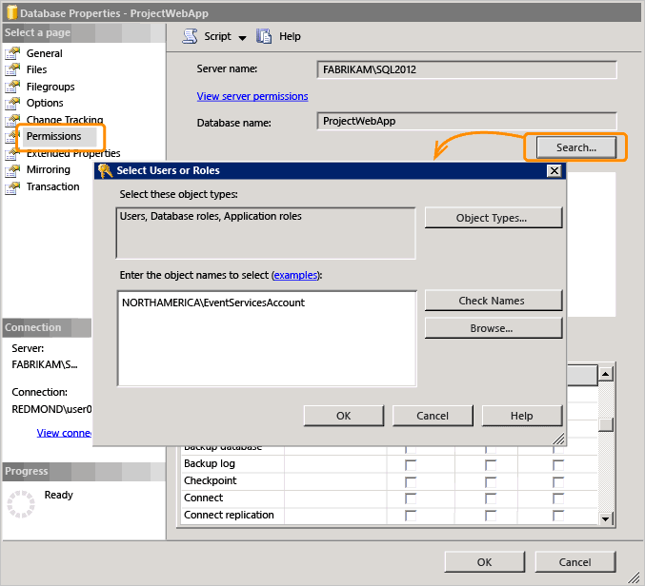
Task: Click the Help book icon in toolbar
Action: pos(264,36)
